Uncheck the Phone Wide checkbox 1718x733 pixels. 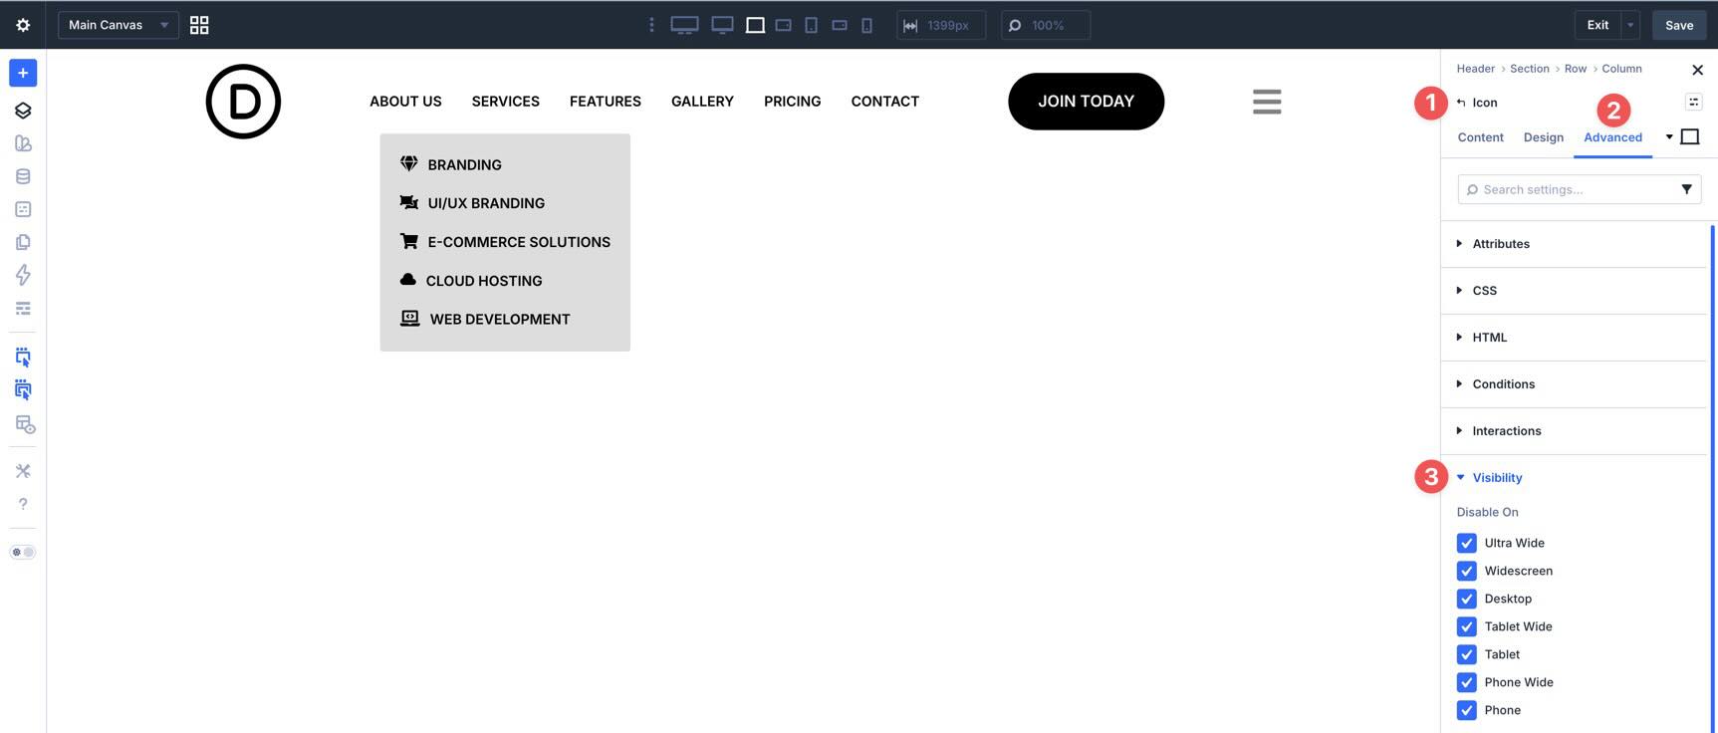coord(1466,682)
